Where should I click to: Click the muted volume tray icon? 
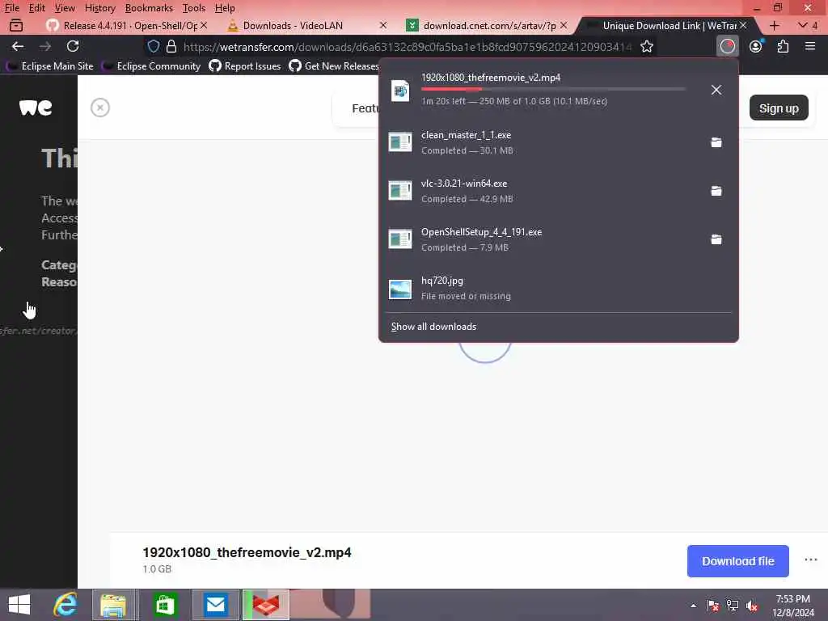click(x=752, y=606)
